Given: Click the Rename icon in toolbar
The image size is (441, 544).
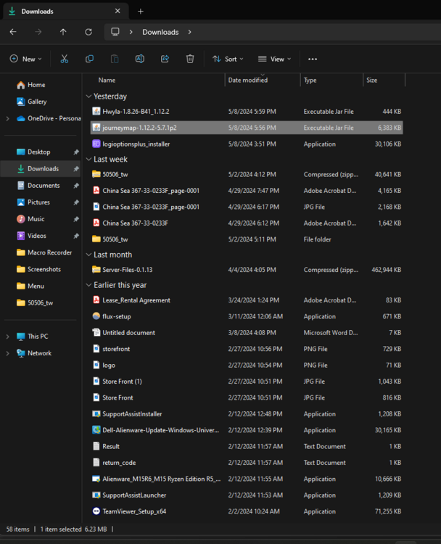Looking at the screenshot, I should point(139,59).
